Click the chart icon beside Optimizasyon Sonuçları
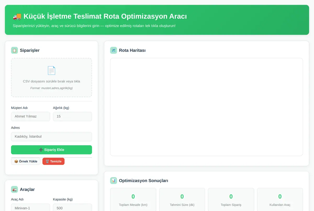This screenshot has height=211, width=314. pyautogui.click(x=114, y=180)
